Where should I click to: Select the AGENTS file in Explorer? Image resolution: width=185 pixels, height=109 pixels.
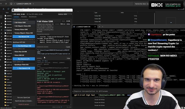click(8, 16)
